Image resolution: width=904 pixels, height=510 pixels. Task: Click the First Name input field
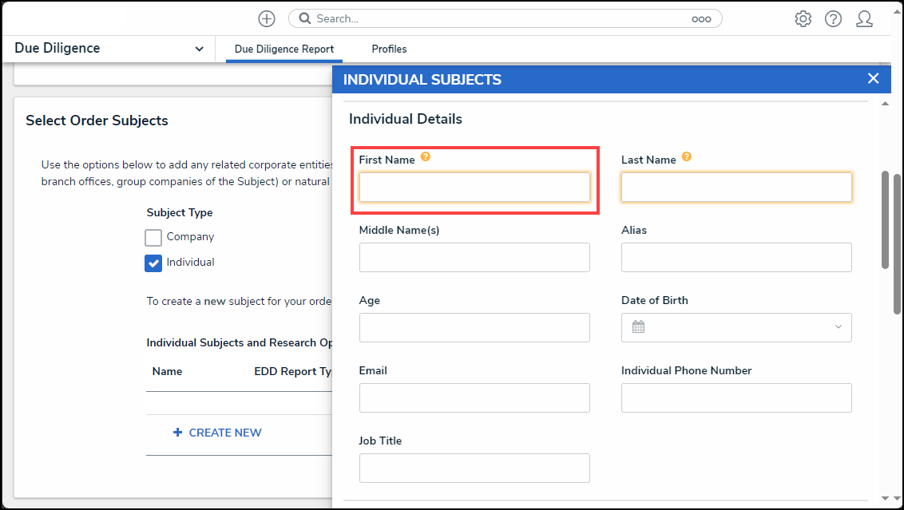click(474, 188)
